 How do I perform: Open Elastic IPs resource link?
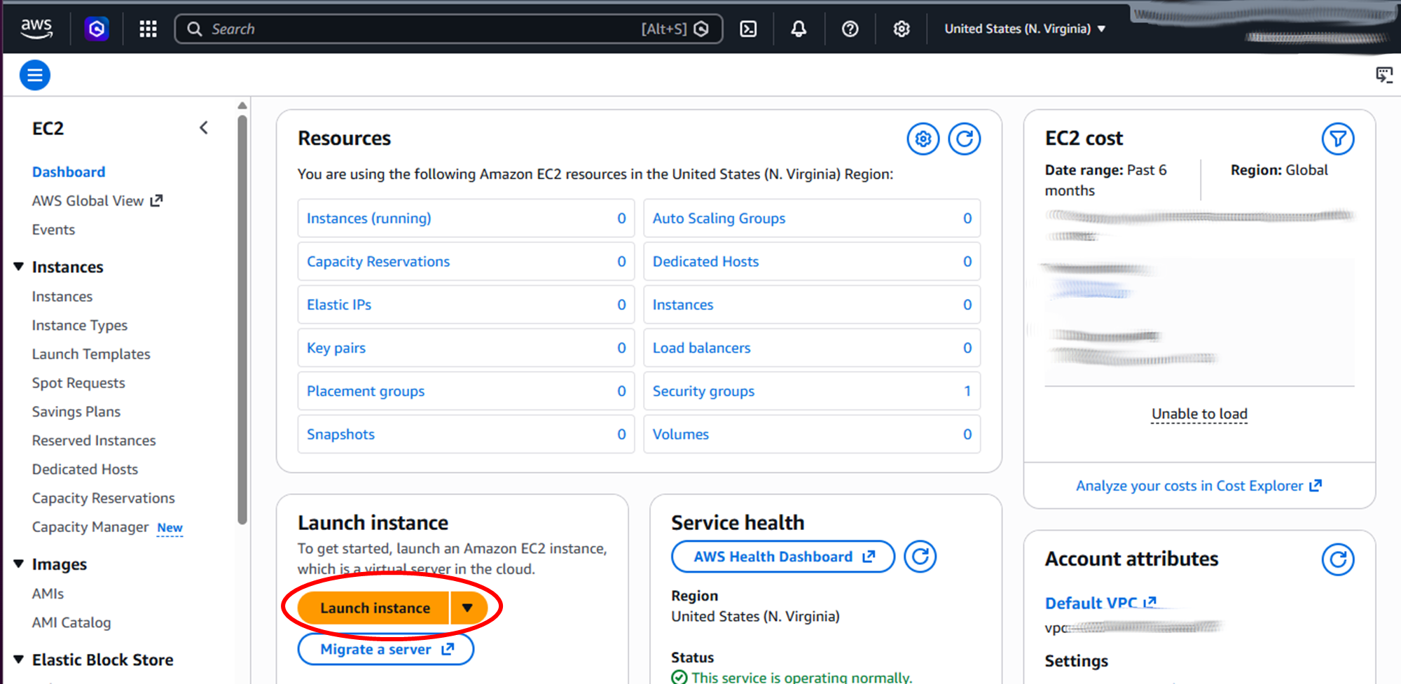point(339,305)
